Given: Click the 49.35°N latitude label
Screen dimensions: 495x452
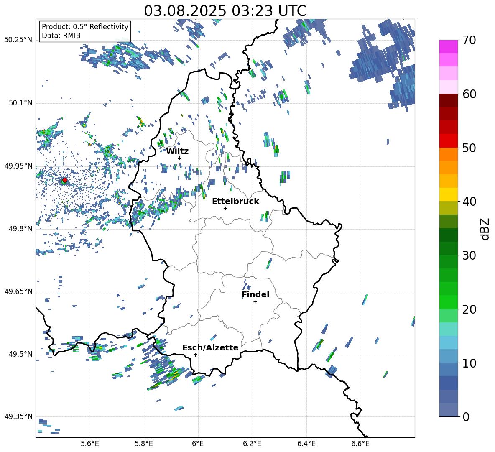Looking at the screenshot, I should coord(18,416).
